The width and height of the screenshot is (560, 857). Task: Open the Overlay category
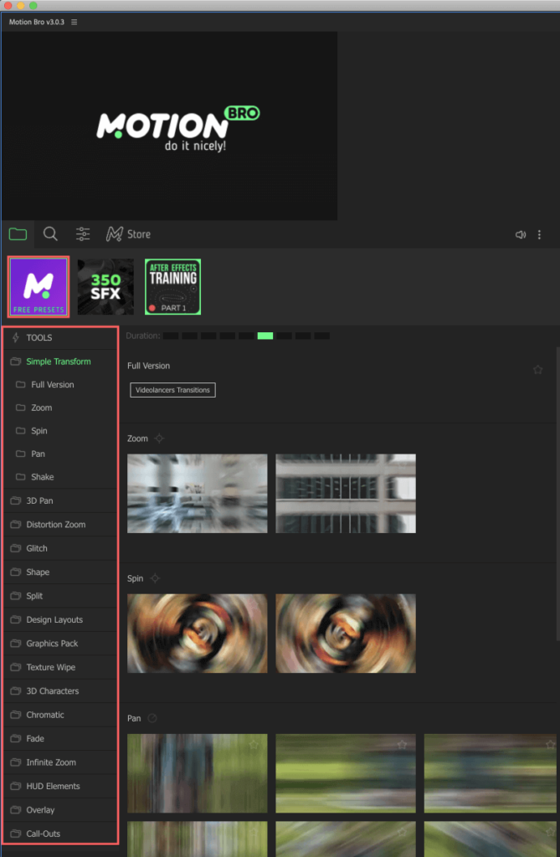pos(60,810)
